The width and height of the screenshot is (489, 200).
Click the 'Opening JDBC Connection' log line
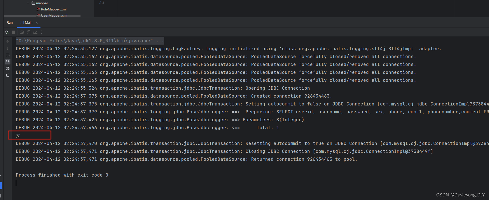click(163, 88)
